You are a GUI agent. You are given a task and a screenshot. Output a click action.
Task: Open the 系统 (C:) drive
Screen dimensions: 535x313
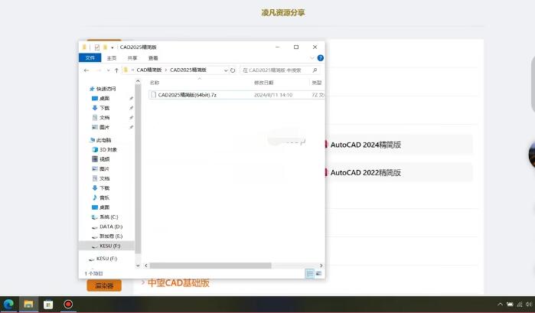point(109,217)
